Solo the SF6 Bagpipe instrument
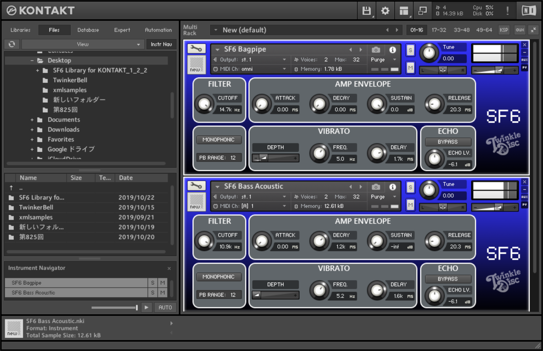Image resolution: width=543 pixels, height=351 pixels. (x=410, y=50)
